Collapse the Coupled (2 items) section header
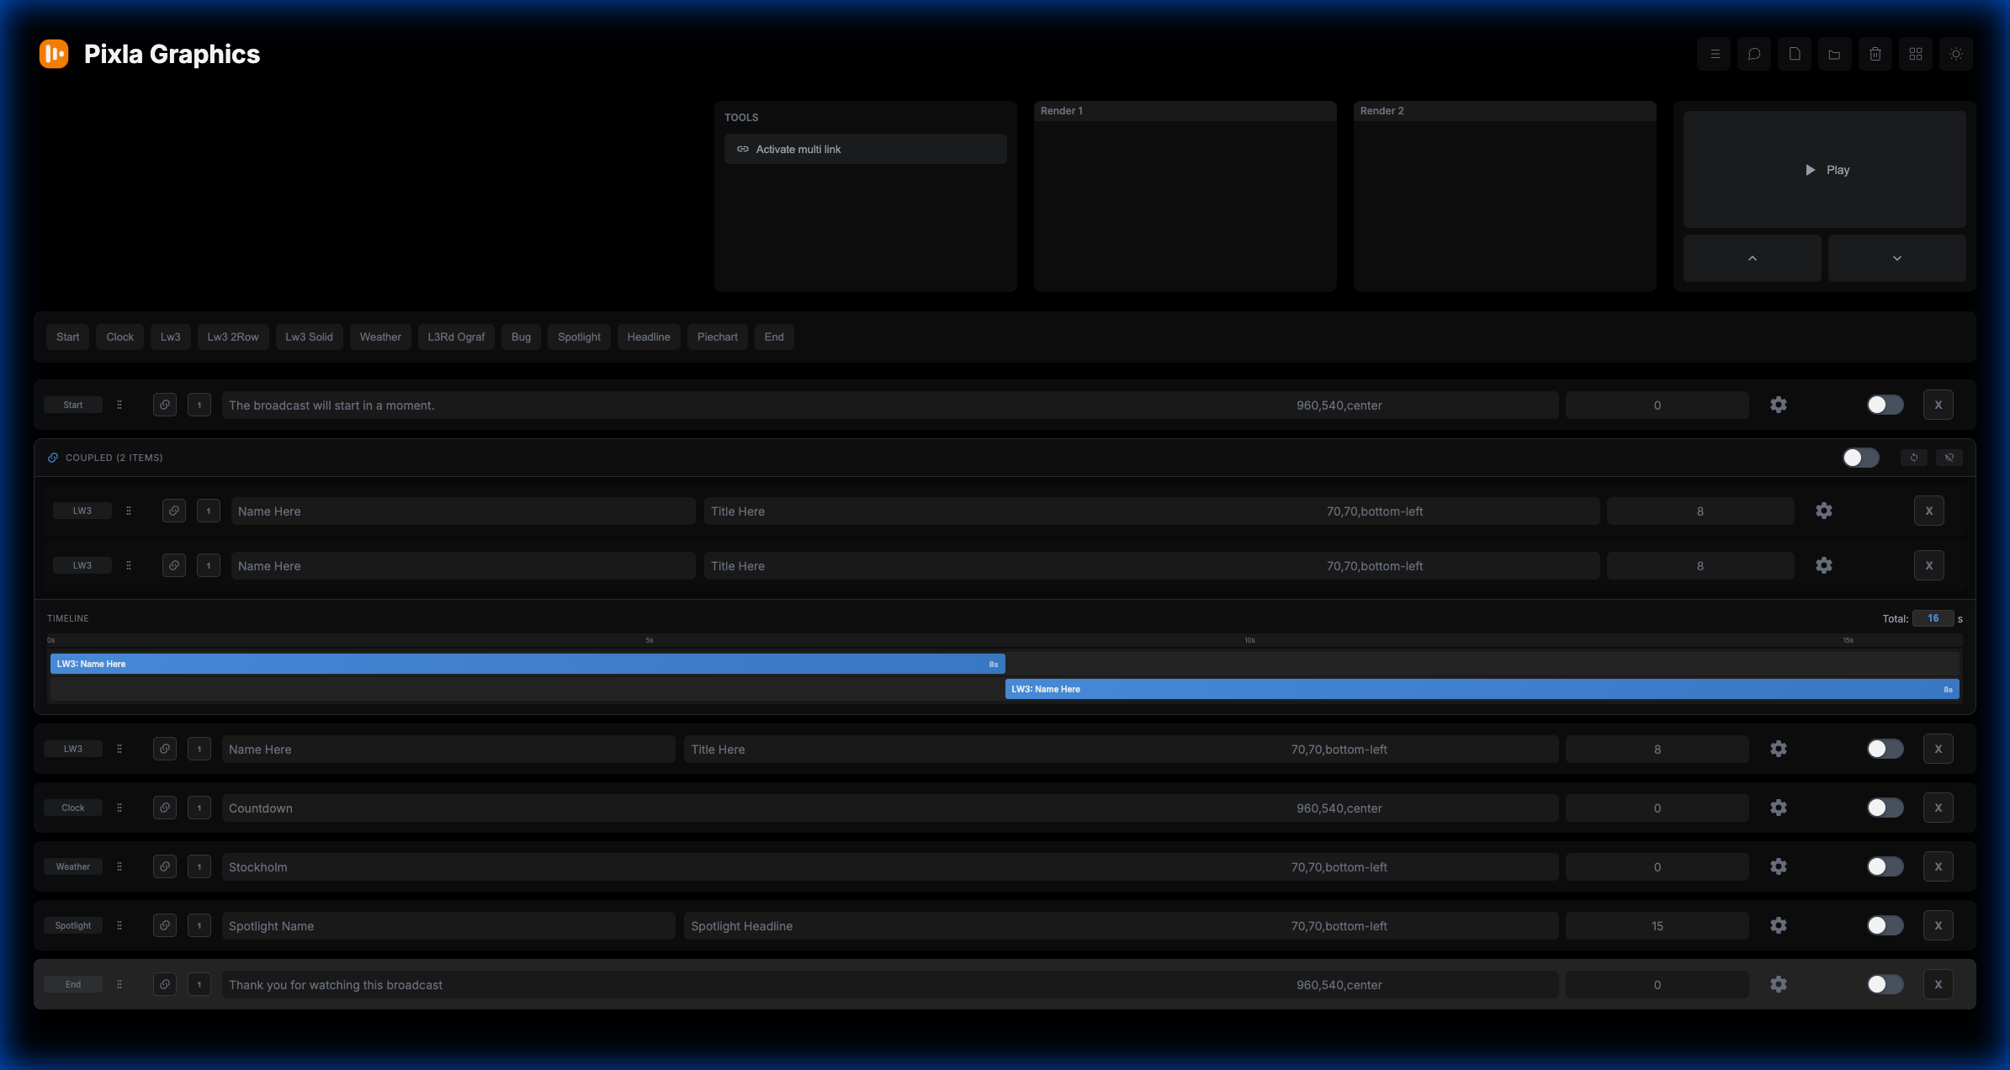The image size is (2010, 1070). click(x=114, y=458)
